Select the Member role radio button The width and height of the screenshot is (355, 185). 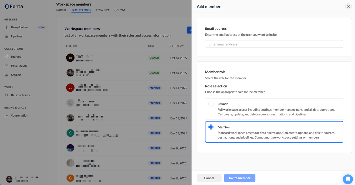click(x=211, y=127)
